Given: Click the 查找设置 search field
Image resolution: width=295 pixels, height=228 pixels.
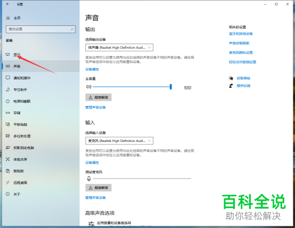Looking at the screenshot, I should 41,29.
